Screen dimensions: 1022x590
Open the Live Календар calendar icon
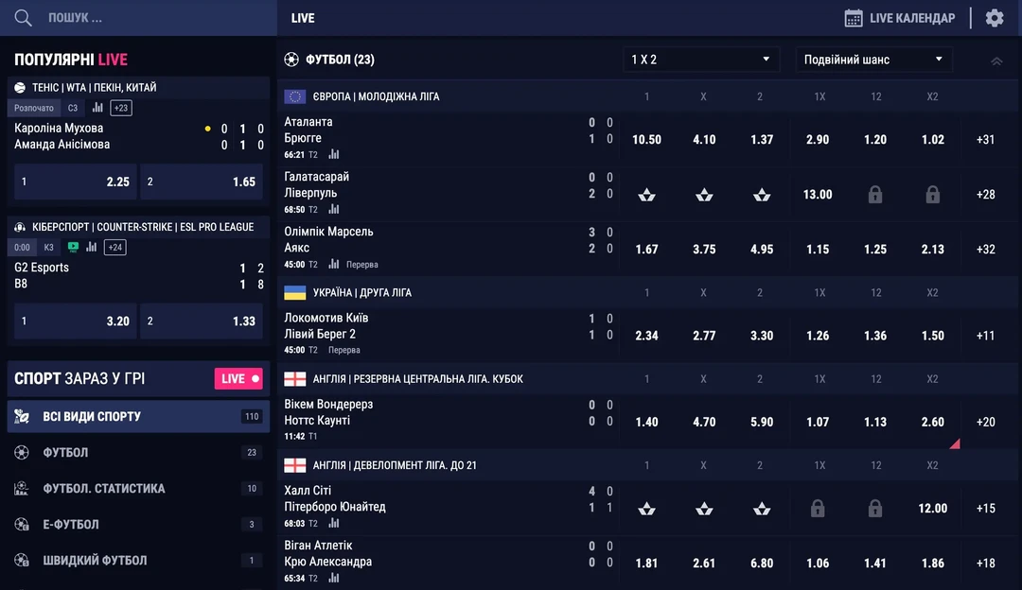click(854, 18)
